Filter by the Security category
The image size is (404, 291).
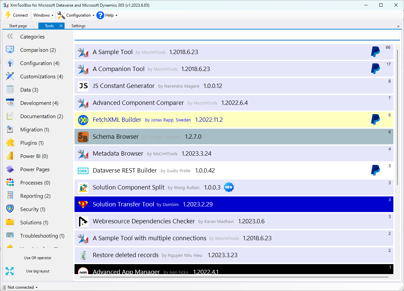tap(32, 209)
